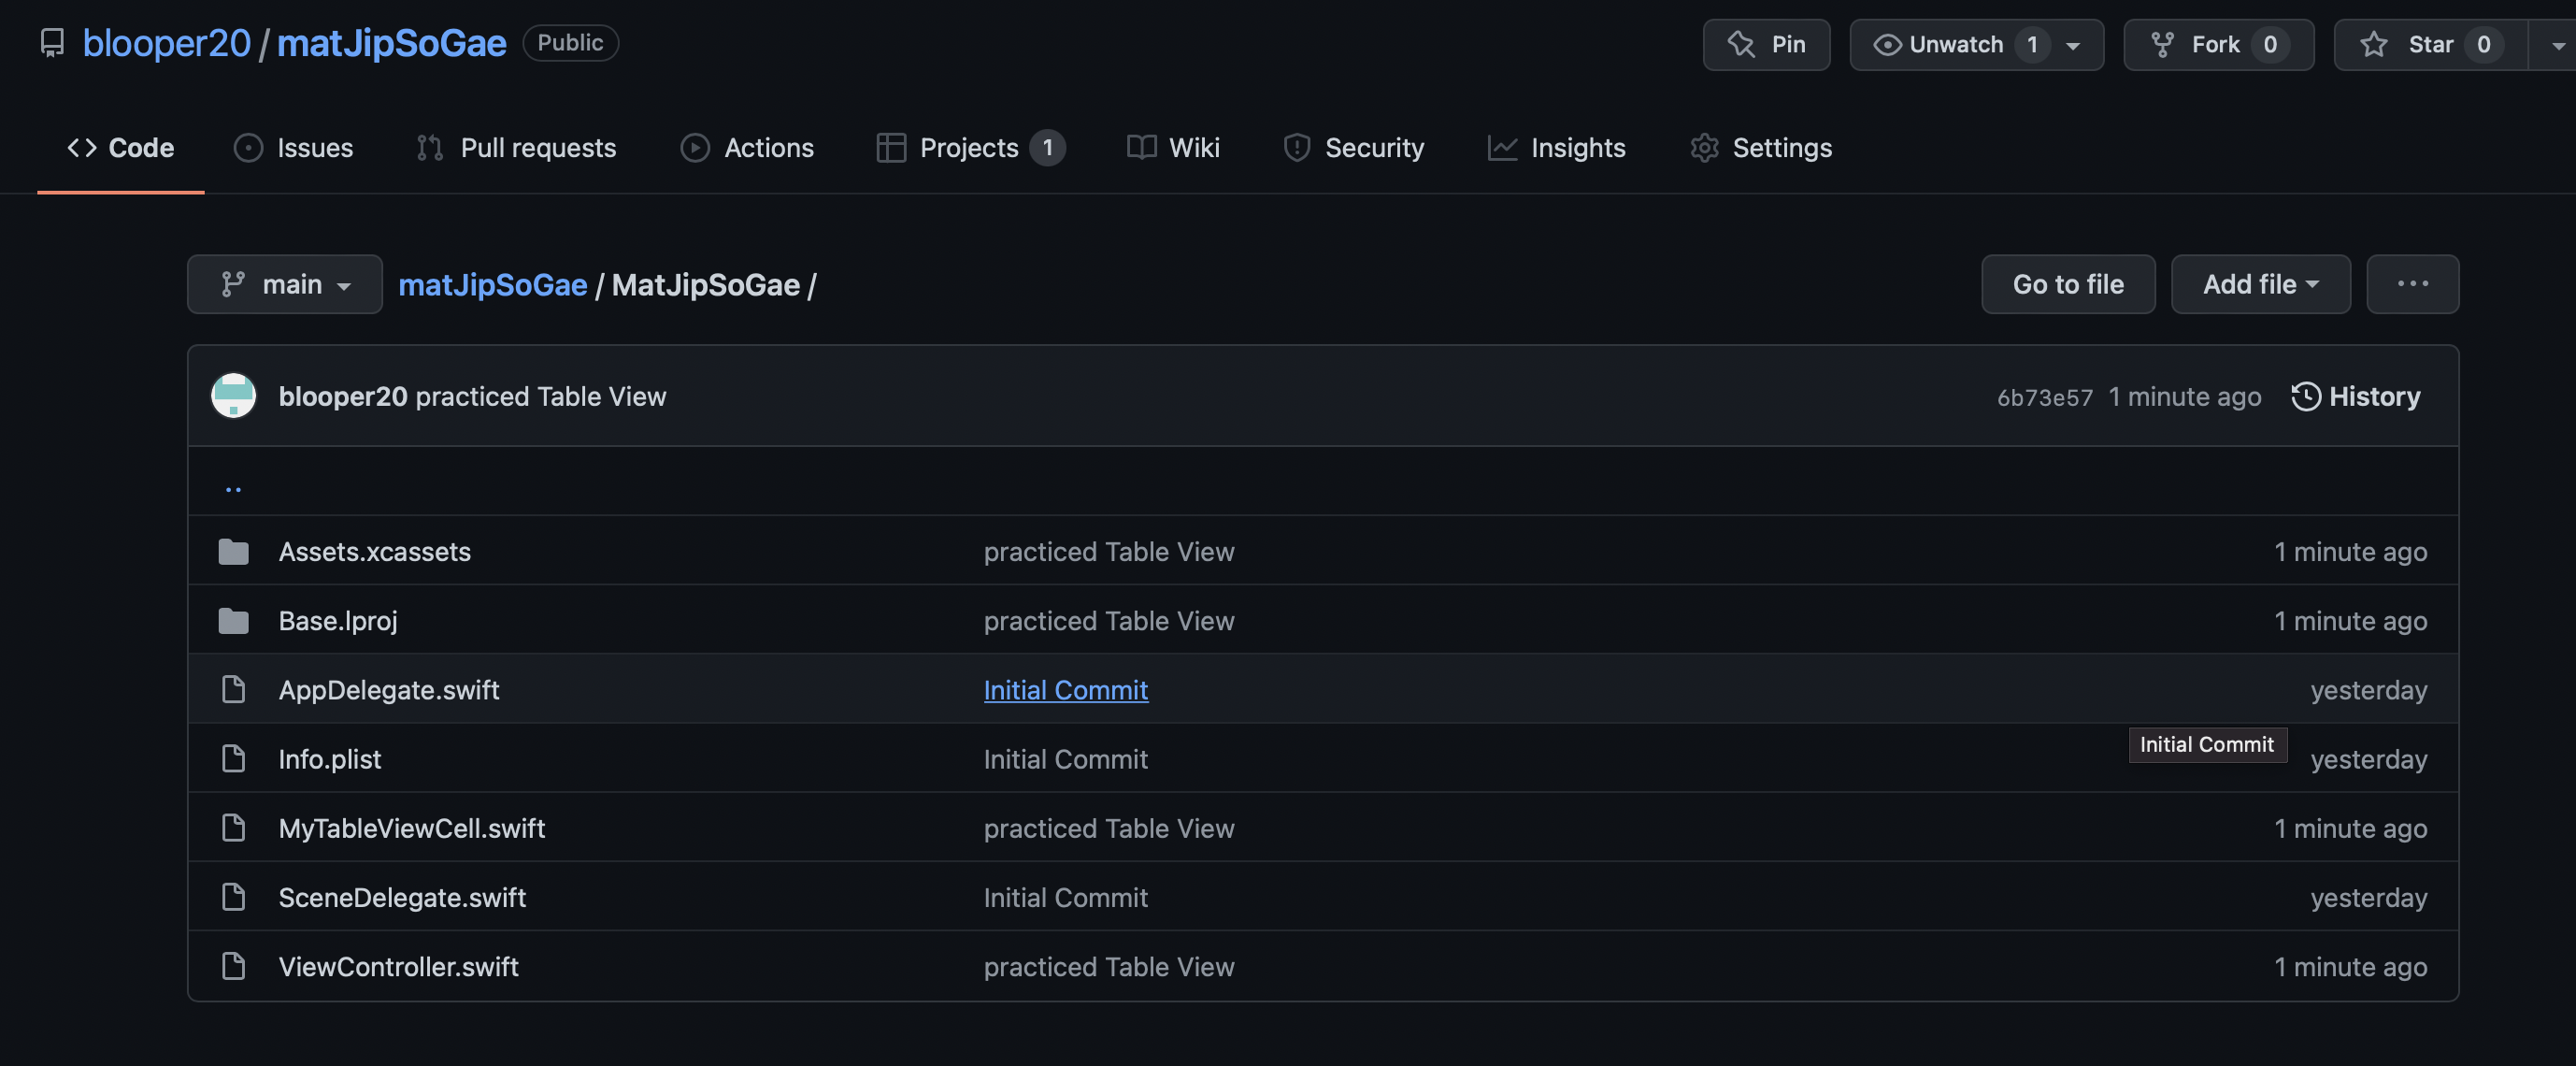Star the repository

[2430, 45]
